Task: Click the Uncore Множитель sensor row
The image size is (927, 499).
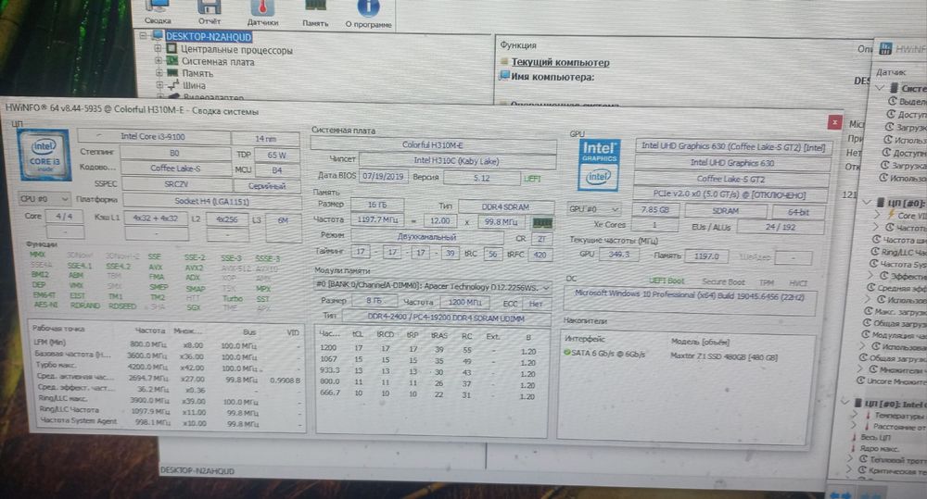Action: click(x=890, y=381)
